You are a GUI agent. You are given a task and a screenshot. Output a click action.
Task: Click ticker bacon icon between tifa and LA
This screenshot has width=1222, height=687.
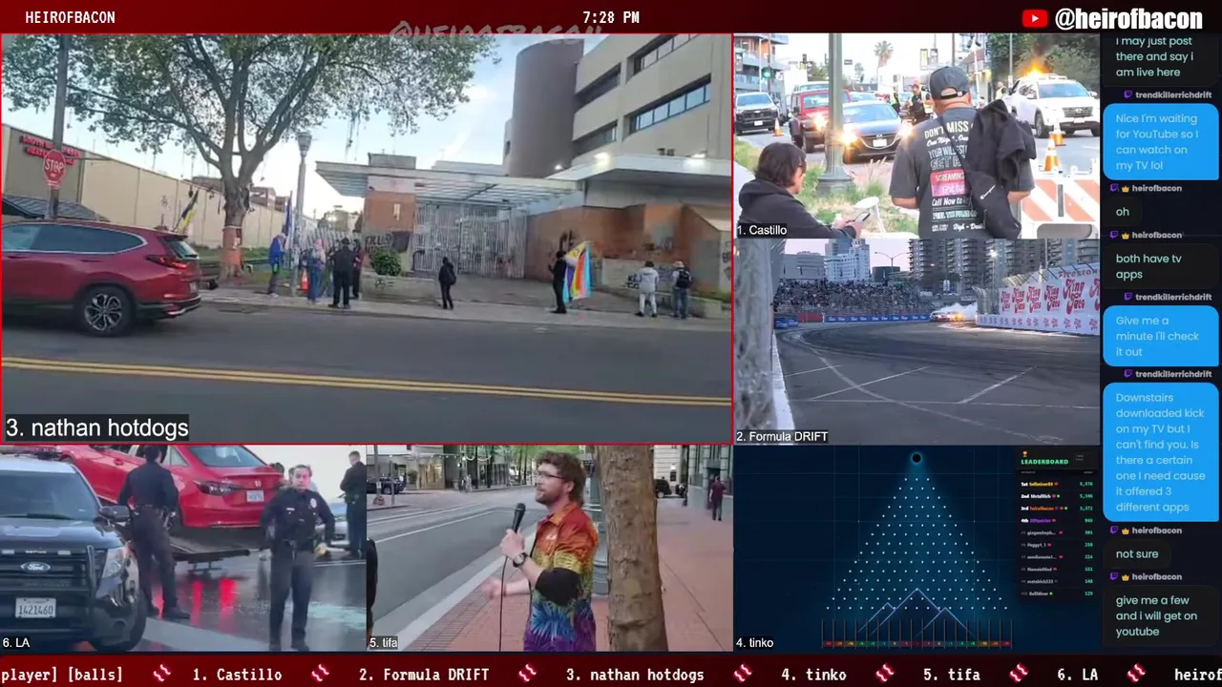tap(1018, 675)
